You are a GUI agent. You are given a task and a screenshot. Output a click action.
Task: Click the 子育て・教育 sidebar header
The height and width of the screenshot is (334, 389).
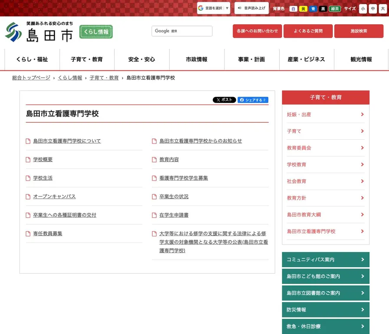326,97
